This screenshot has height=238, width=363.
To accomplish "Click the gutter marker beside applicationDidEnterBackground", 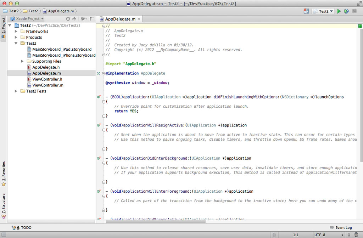I will pyautogui.click(x=99, y=158).
